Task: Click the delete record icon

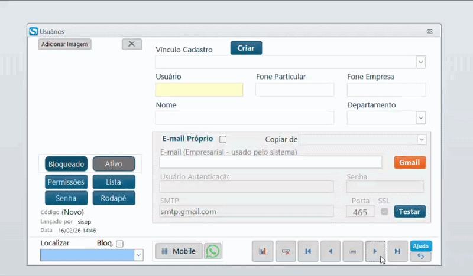Action: coord(286,251)
